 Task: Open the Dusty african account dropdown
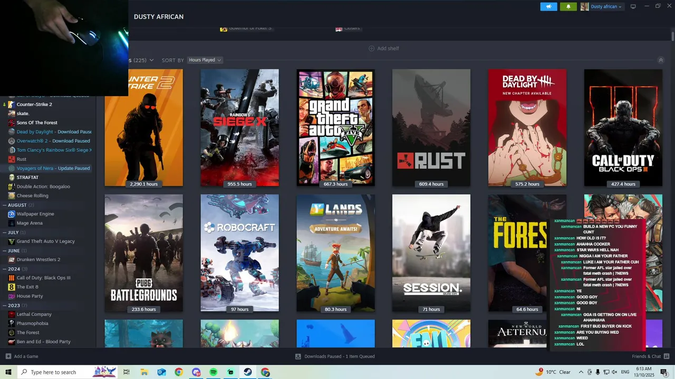pyautogui.click(x=606, y=6)
